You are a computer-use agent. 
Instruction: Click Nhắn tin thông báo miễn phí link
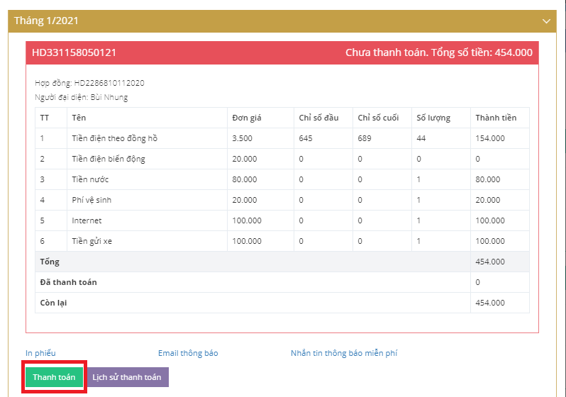click(x=348, y=353)
